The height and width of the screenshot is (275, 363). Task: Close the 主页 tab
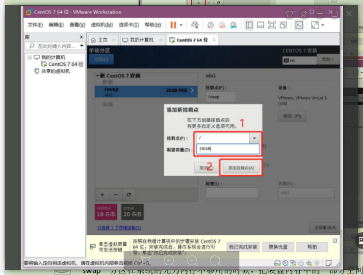(114, 40)
